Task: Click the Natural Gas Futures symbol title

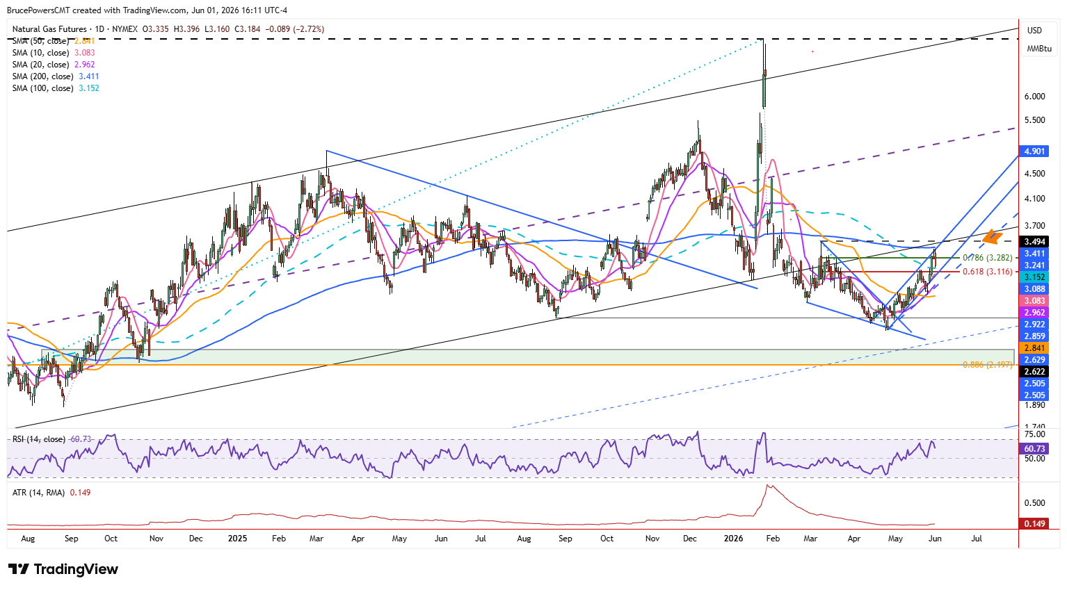Action: [49, 29]
